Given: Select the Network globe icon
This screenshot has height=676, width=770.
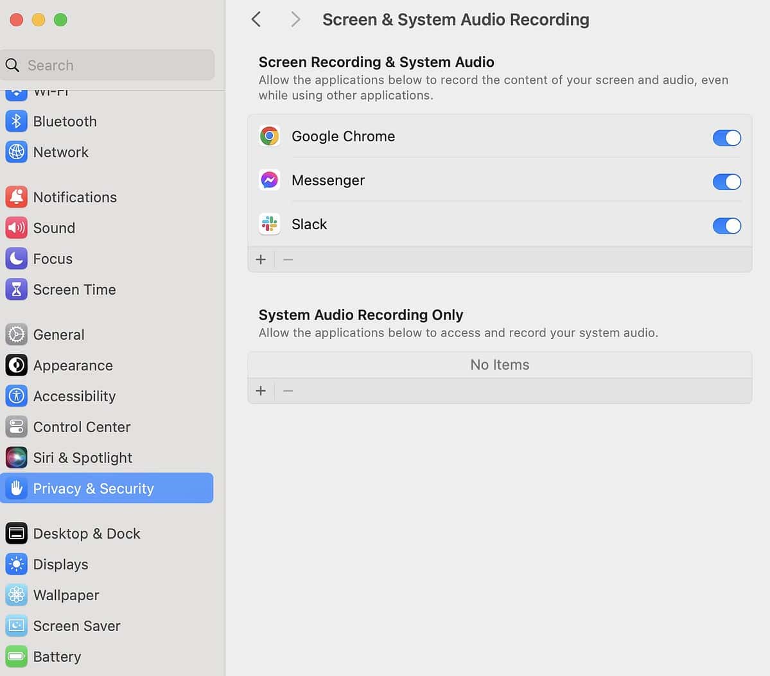Looking at the screenshot, I should tap(16, 152).
